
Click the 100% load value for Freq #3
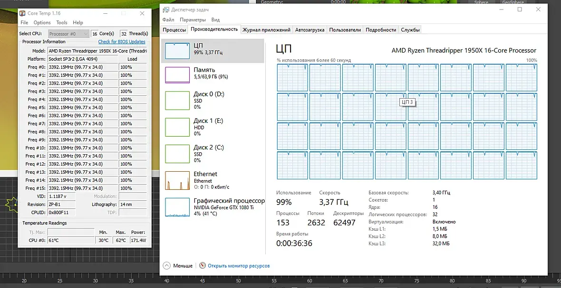coord(133,92)
